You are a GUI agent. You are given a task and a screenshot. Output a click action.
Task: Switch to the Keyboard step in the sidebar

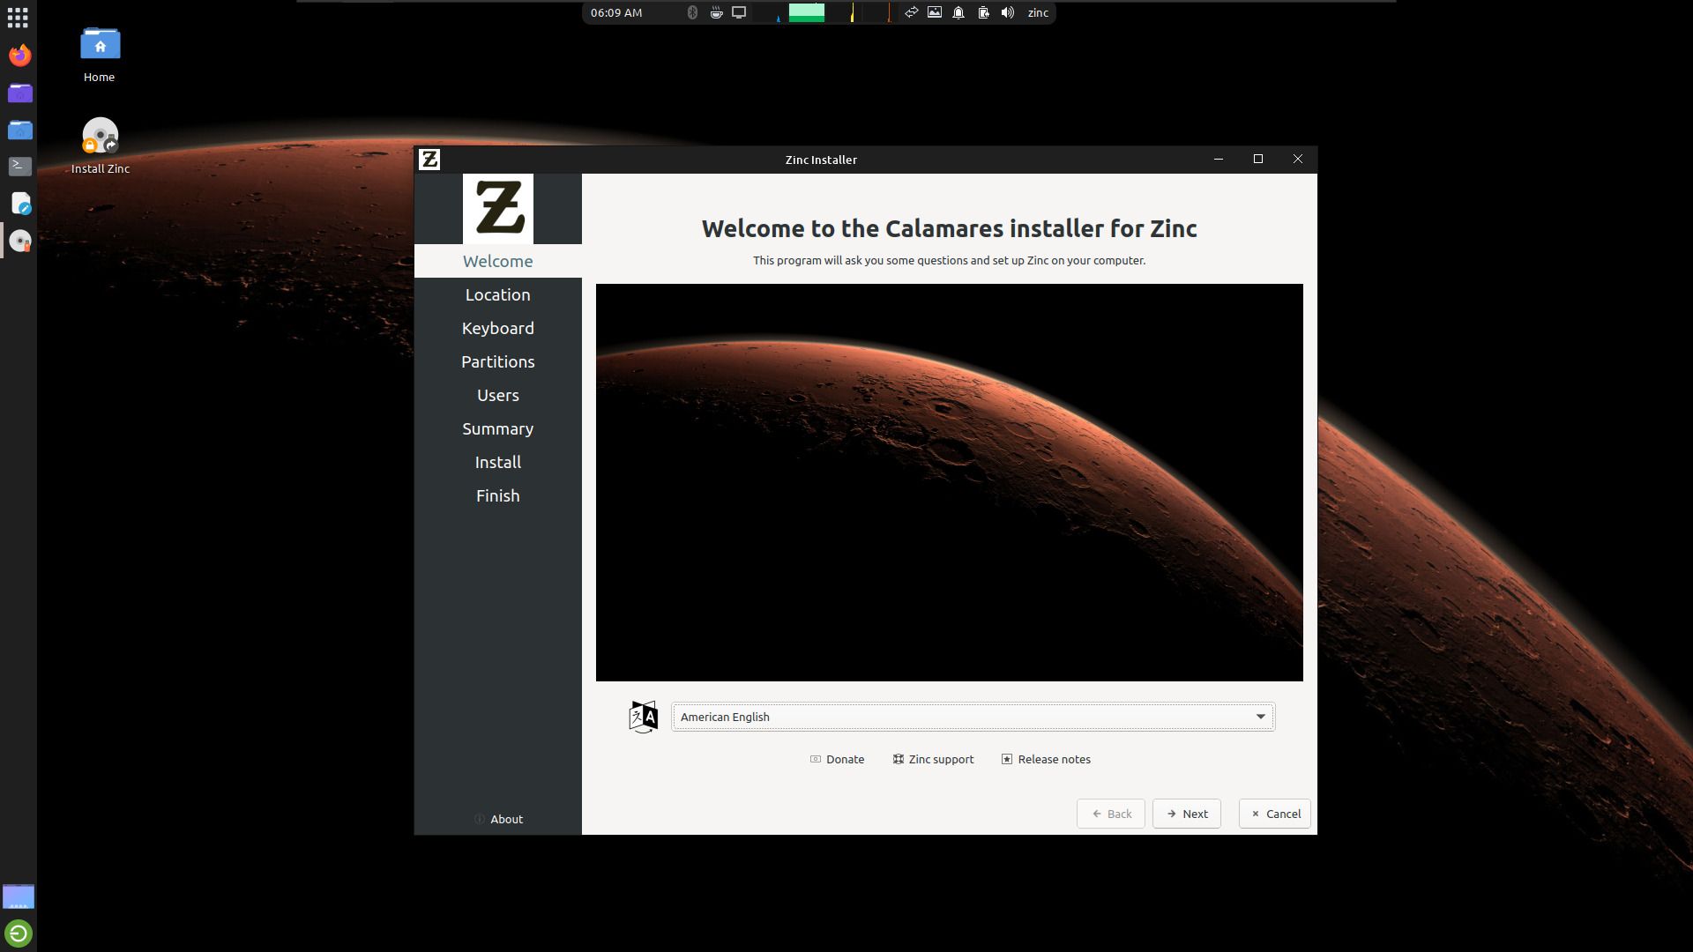point(497,328)
